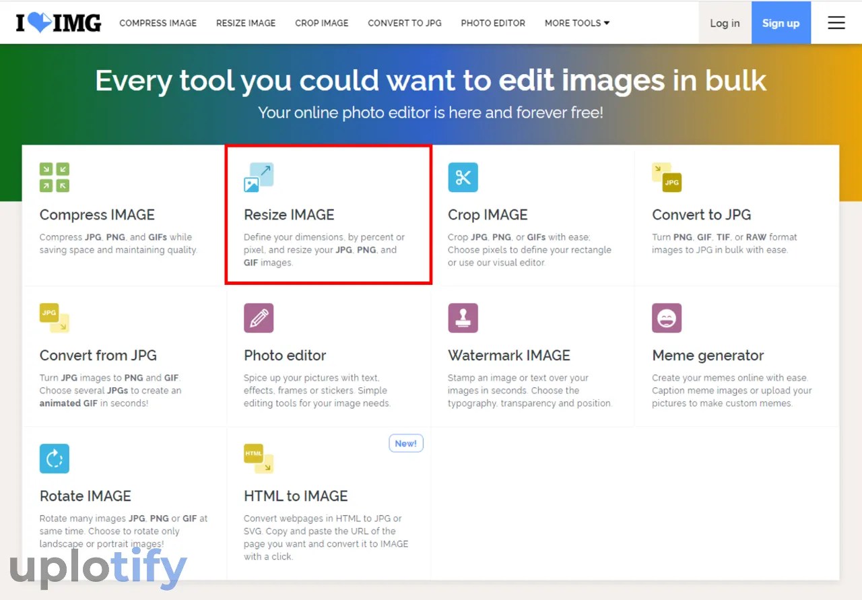The height and width of the screenshot is (600, 862).
Task: Open the hamburger menu icon
Action: [836, 23]
